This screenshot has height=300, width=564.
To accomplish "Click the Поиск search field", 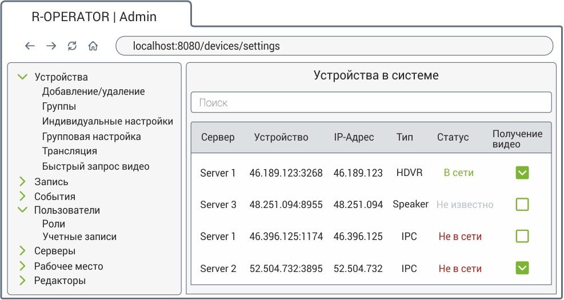I will pos(371,103).
